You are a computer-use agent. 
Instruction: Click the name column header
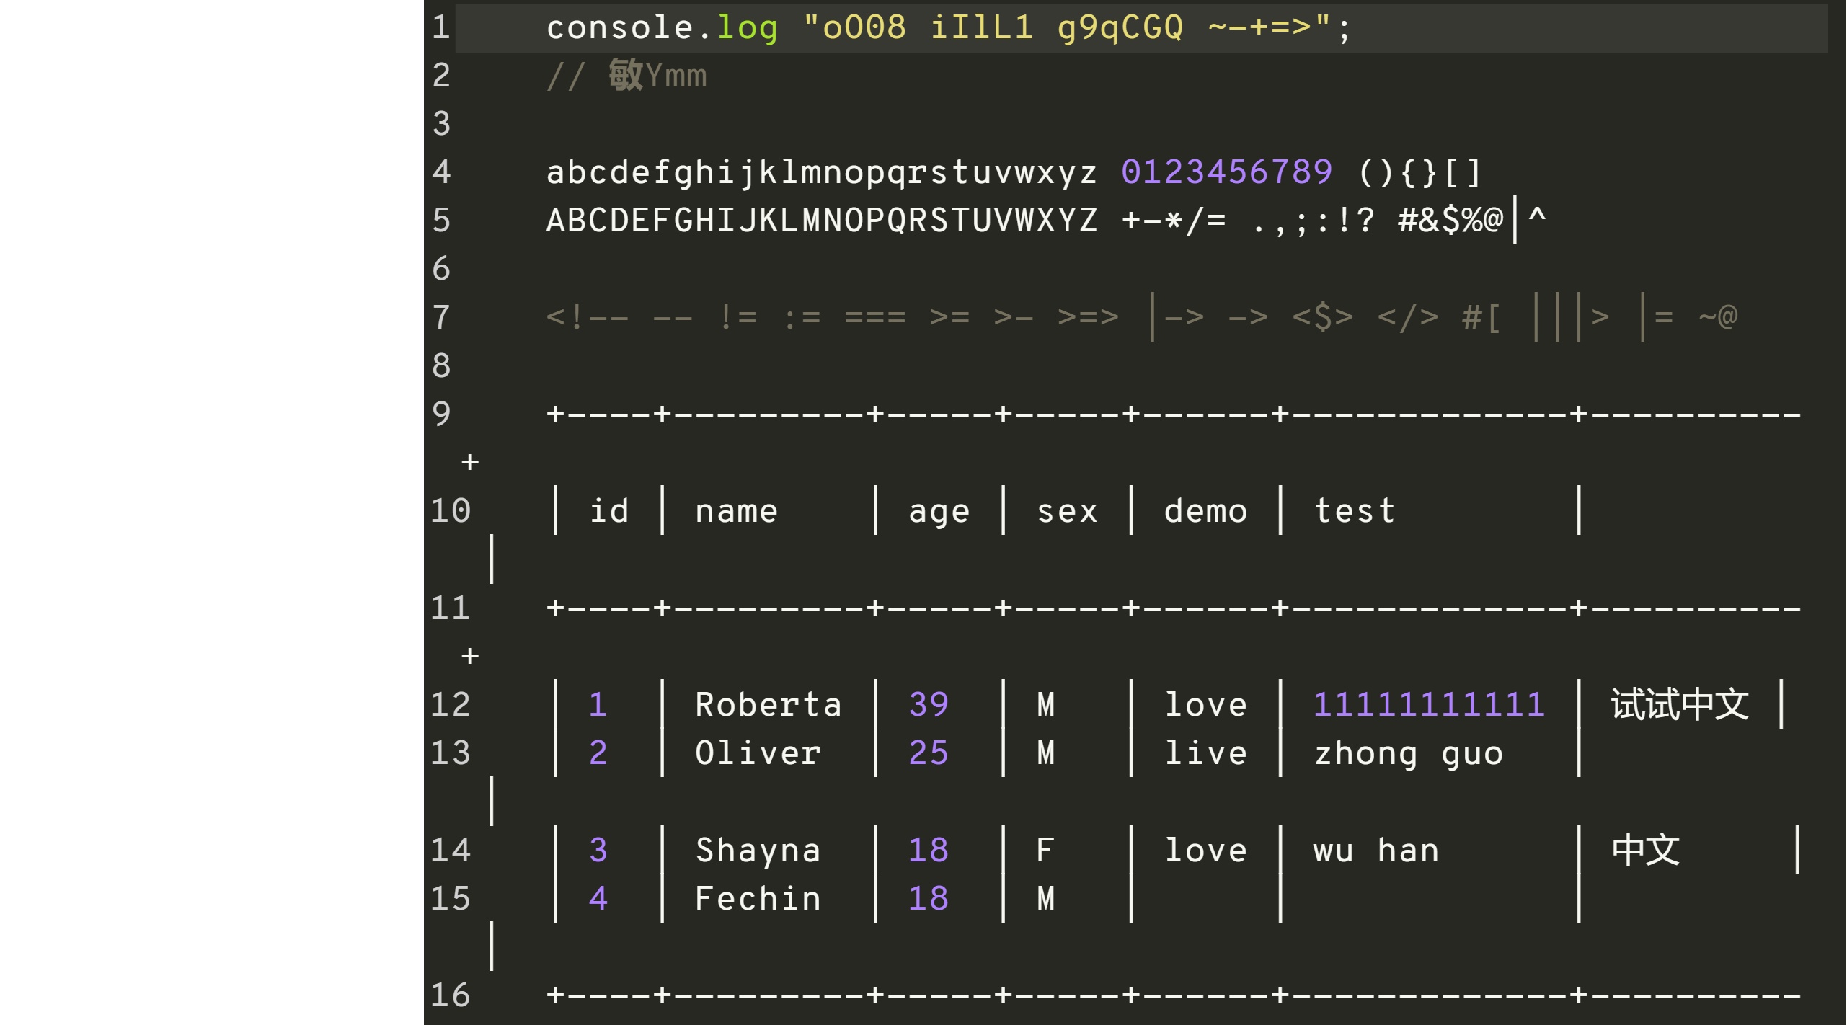point(737,511)
